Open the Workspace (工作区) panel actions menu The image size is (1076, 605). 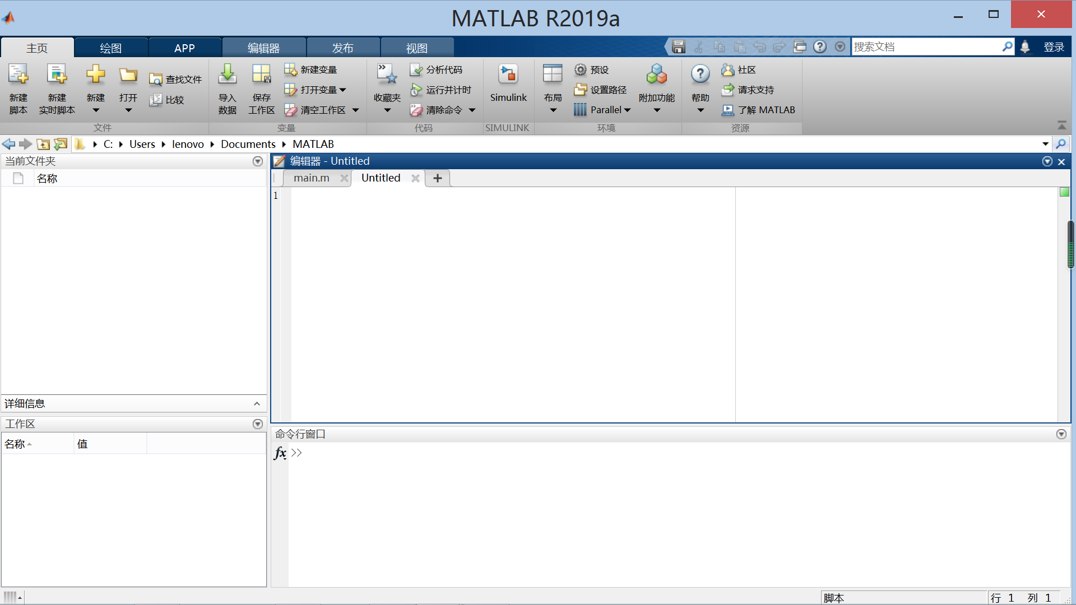pos(258,424)
